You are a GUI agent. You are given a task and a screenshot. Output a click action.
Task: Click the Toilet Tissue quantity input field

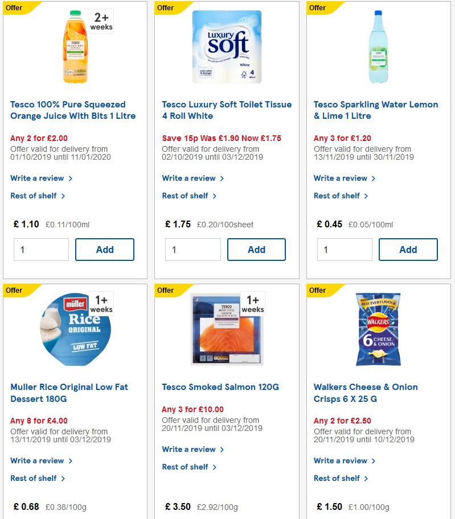tap(192, 249)
